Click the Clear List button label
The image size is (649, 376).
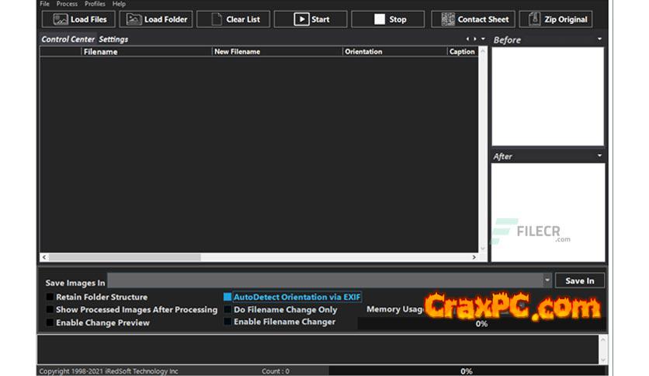tap(243, 19)
